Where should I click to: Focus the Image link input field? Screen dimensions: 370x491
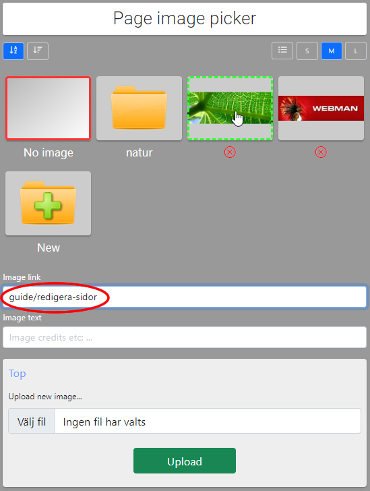(185, 297)
